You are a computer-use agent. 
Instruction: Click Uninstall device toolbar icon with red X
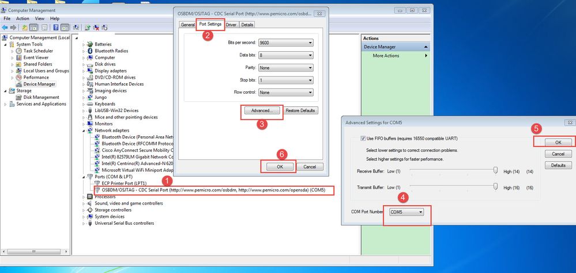(x=96, y=28)
